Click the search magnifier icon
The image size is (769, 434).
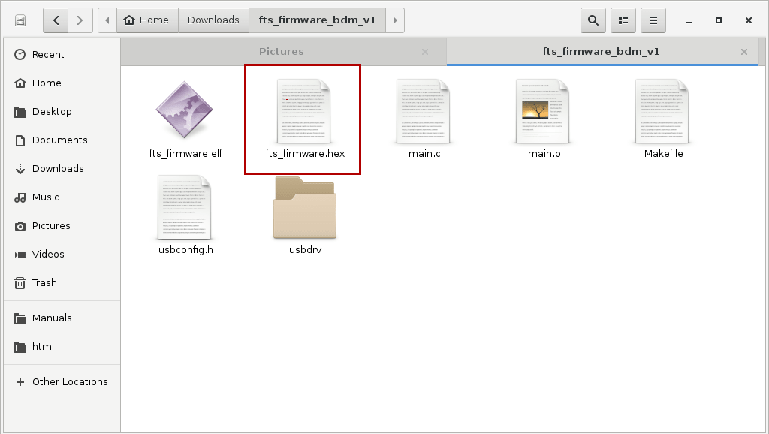pyautogui.click(x=593, y=20)
